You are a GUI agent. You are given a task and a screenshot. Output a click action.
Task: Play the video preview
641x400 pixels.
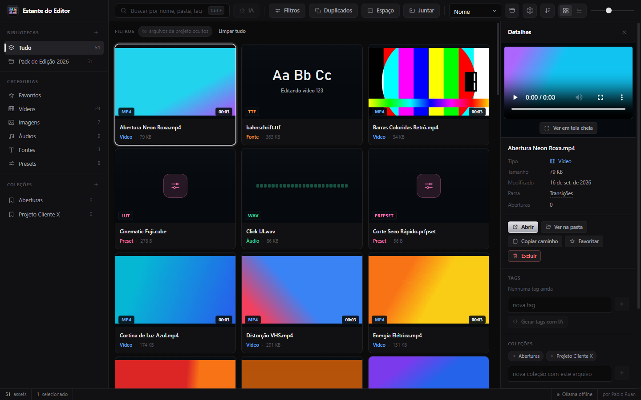coord(515,97)
